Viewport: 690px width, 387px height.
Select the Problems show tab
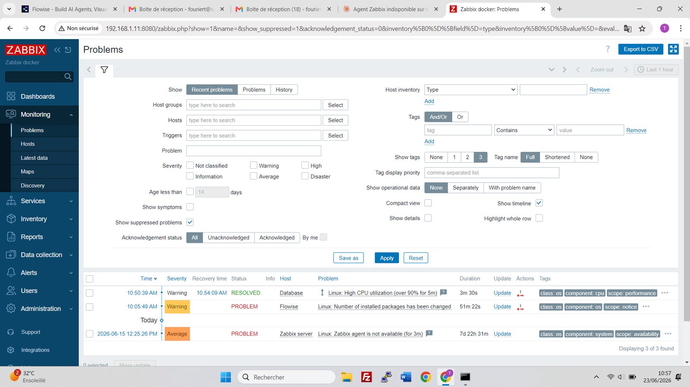point(254,90)
